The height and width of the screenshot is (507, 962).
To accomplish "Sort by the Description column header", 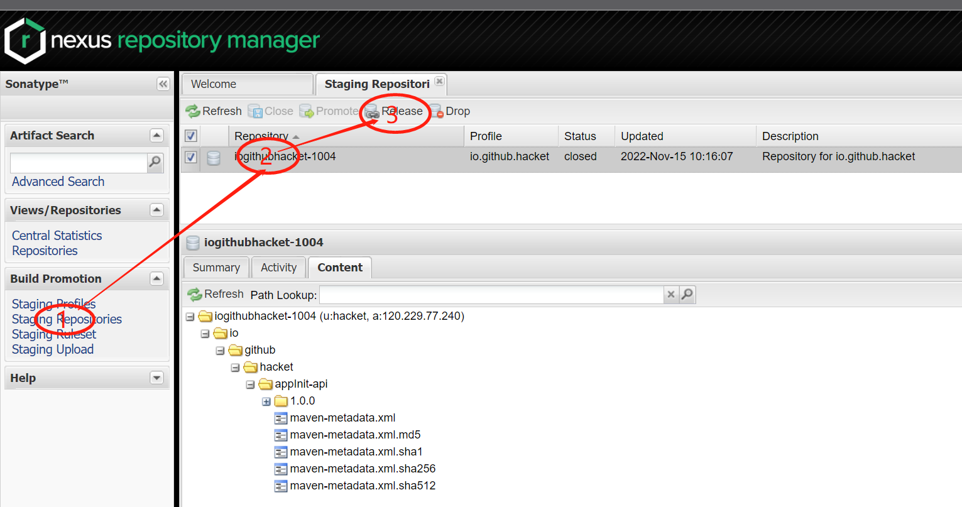I will (858, 136).
